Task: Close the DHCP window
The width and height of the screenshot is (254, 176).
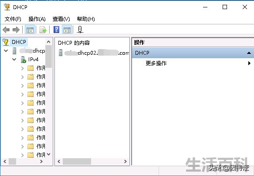Action: [245, 7]
